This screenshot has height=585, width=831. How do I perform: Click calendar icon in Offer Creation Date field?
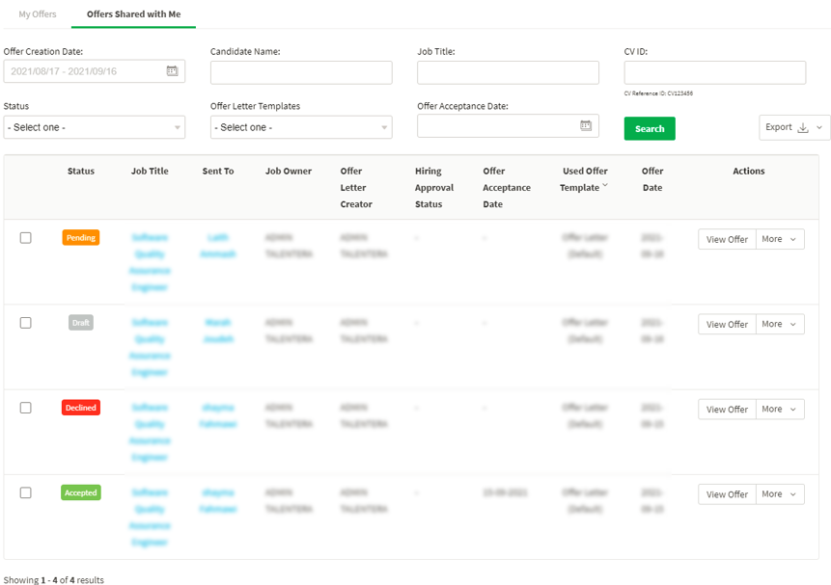[172, 71]
